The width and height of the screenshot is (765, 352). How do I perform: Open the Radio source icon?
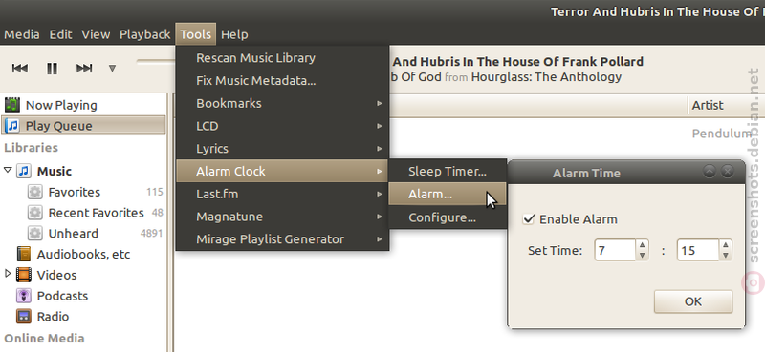click(23, 317)
